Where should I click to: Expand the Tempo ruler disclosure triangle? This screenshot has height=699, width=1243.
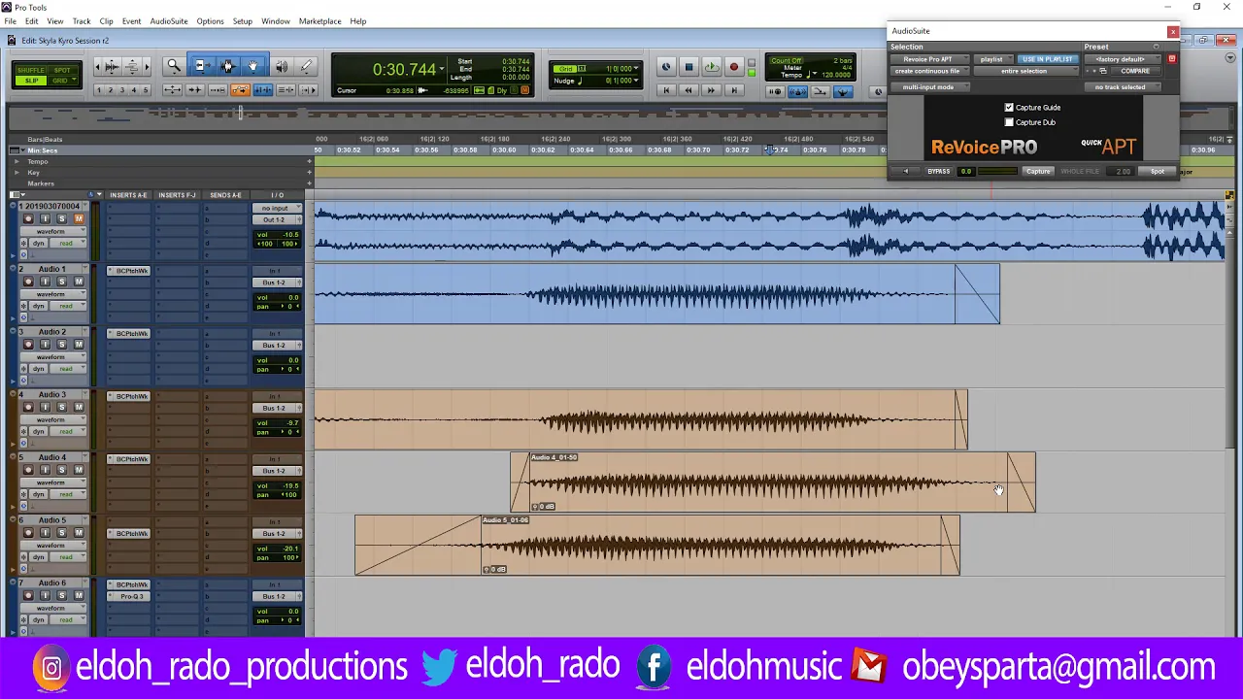pyautogui.click(x=17, y=162)
